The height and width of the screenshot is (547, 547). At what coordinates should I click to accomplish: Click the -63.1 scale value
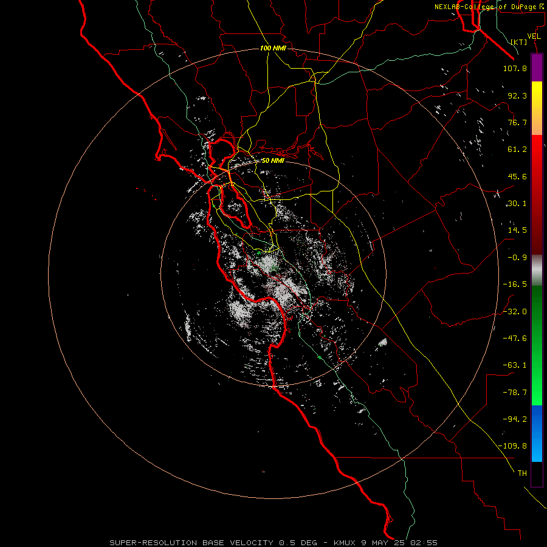[515, 365]
